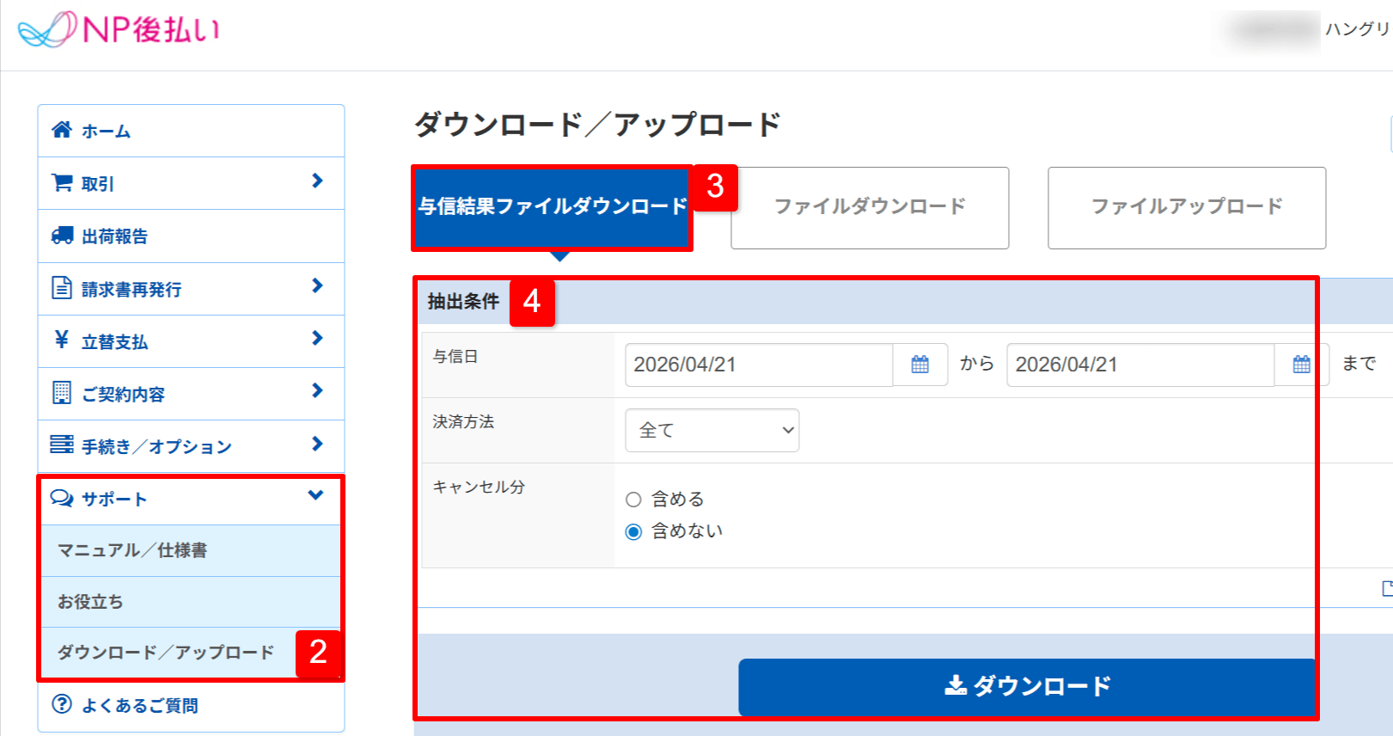
Task: Click the document icon beside 請求書再発行
Action: pos(62,287)
